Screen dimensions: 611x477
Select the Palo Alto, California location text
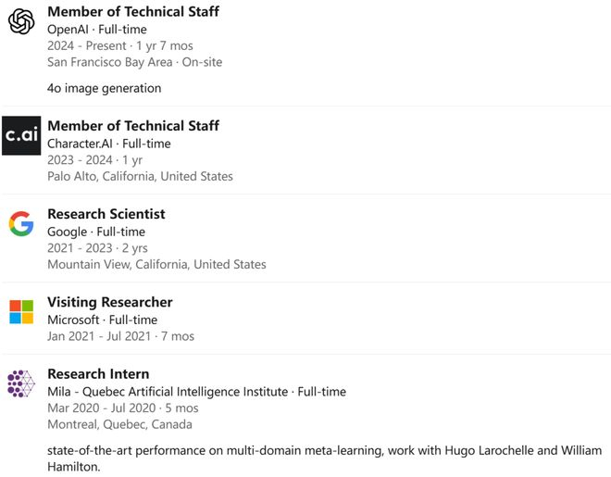140,176
